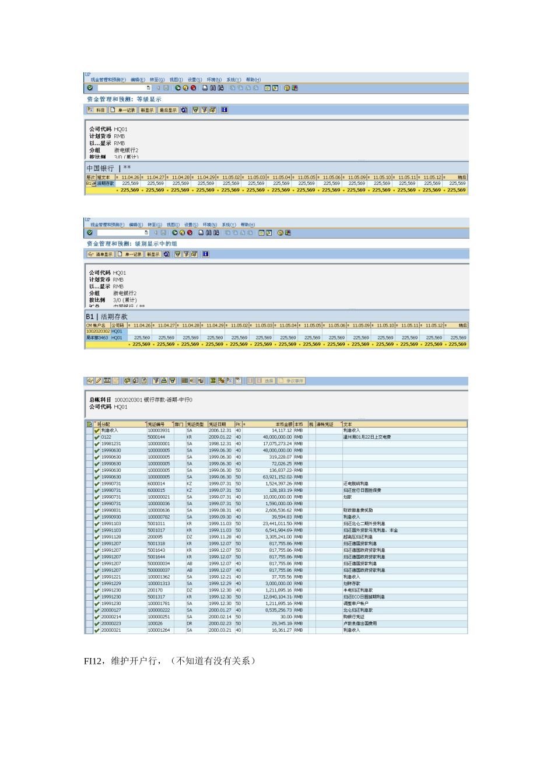The width and height of the screenshot is (554, 784).
Task: Click the 本币金额 column header in the line item table
Action: click(x=283, y=424)
